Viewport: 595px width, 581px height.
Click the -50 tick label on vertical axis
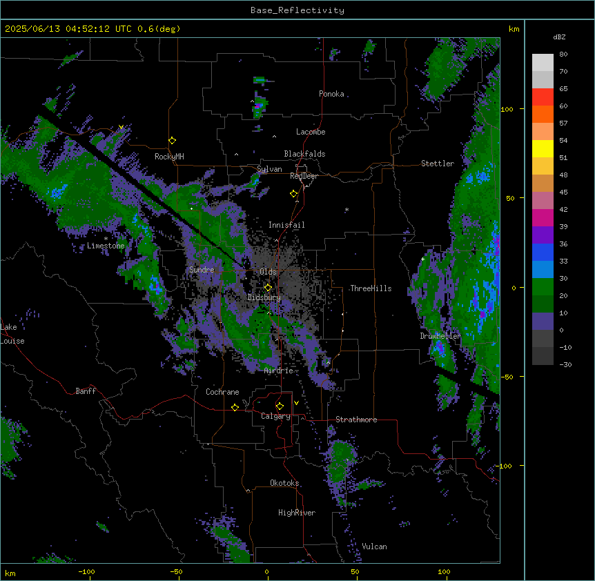coord(507,377)
